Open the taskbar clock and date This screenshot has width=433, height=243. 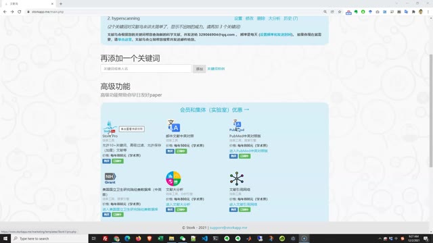(x=413, y=238)
